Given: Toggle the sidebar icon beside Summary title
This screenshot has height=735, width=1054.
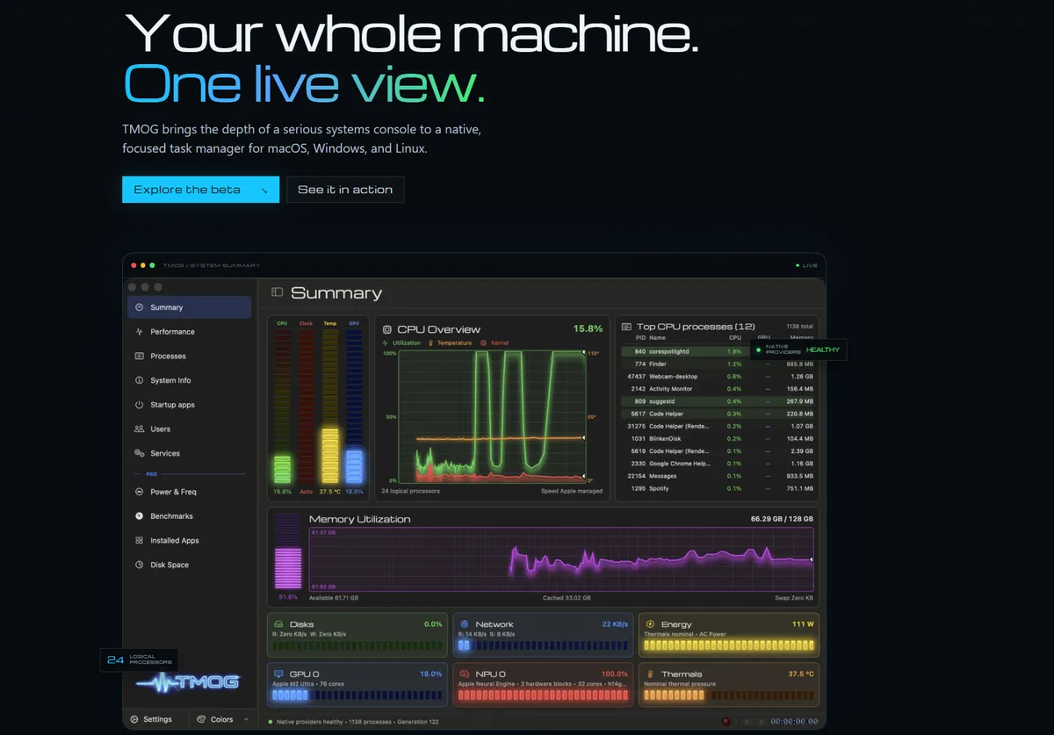Looking at the screenshot, I should coord(277,292).
